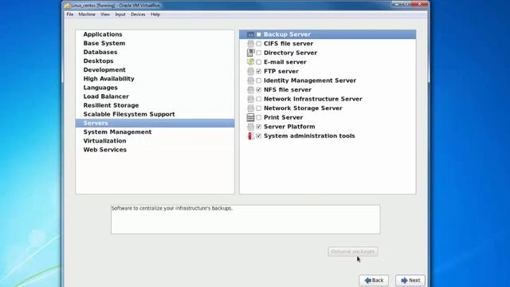Viewport: 510px width, 287px height.
Task: Select the Base System category
Action: pyautogui.click(x=155, y=43)
